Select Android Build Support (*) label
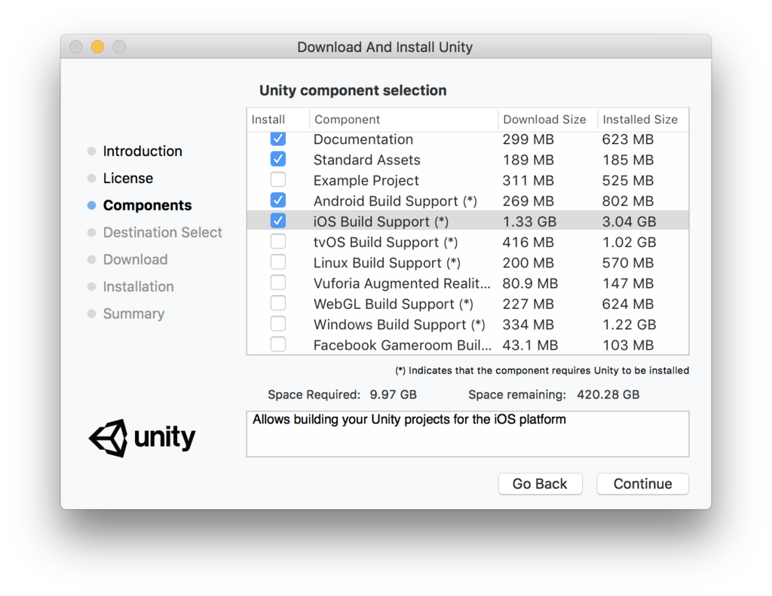 395,201
